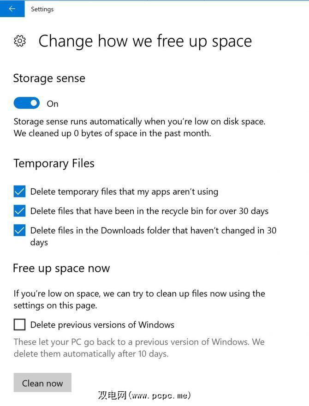Click the 'Free up space now' heading

pyautogui.click(x=61, y=268)
